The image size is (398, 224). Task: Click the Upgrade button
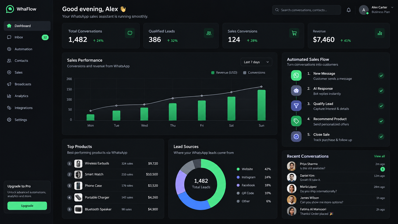point(27,206)
